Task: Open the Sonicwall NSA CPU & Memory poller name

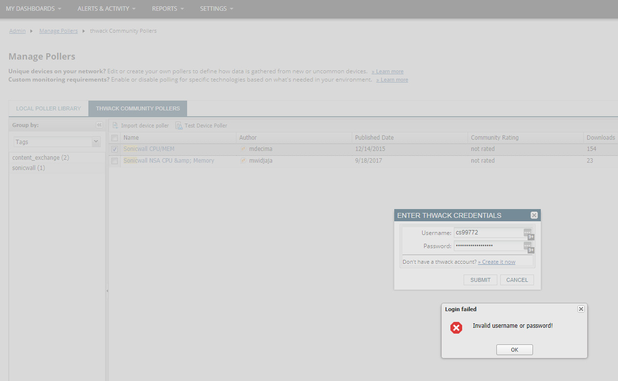Action: click(x=169, y=161)
